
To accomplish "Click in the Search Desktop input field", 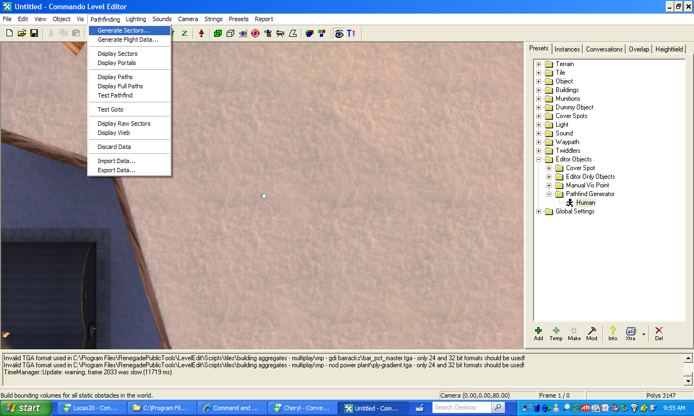I will coord(462,408).
